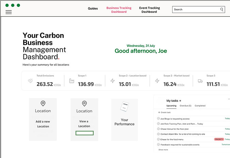Click the Scope 3 truck icon
The width and height of the screenshot is (230, 158).
pos(200,81)
